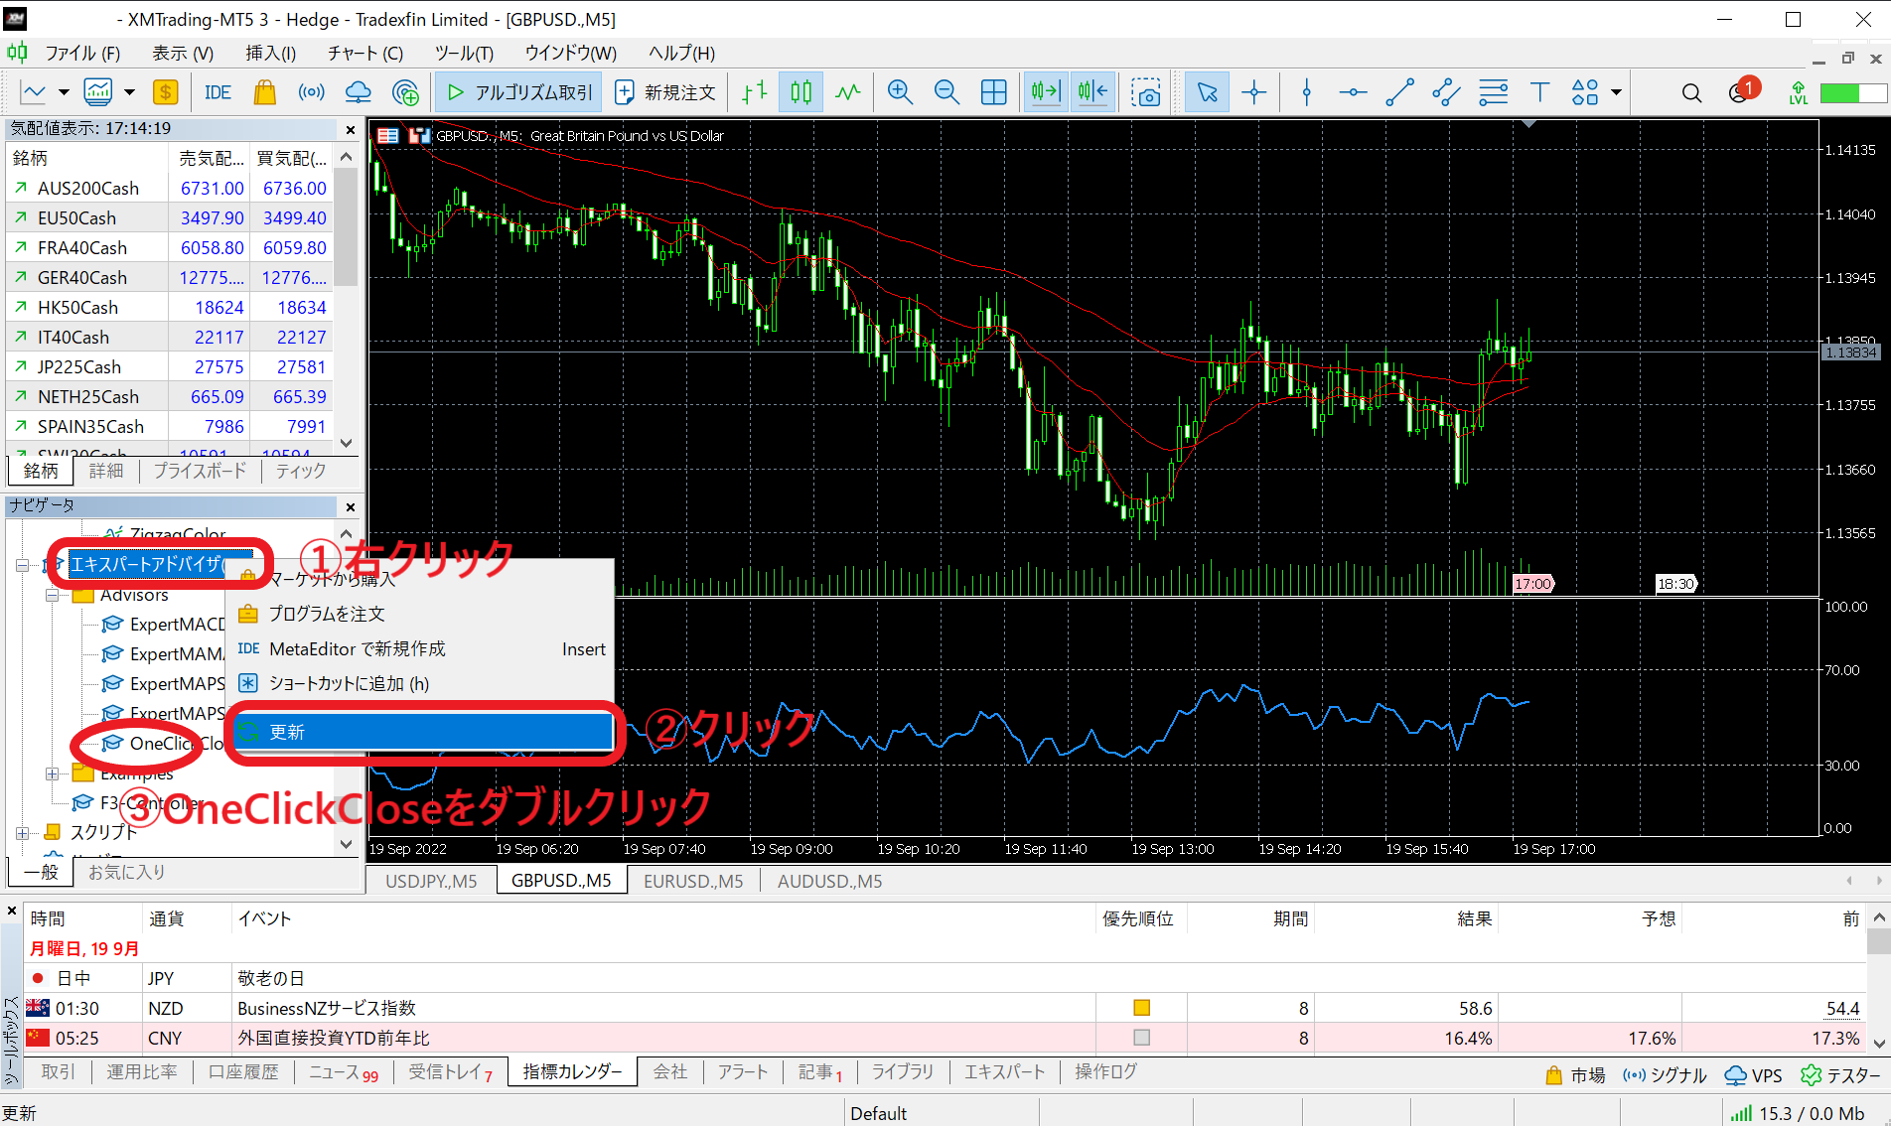Tile chart windows grid icon

993,92
